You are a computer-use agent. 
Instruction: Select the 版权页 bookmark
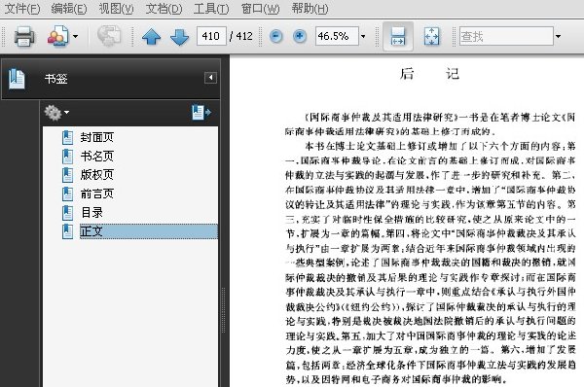(x=96, y=174)
